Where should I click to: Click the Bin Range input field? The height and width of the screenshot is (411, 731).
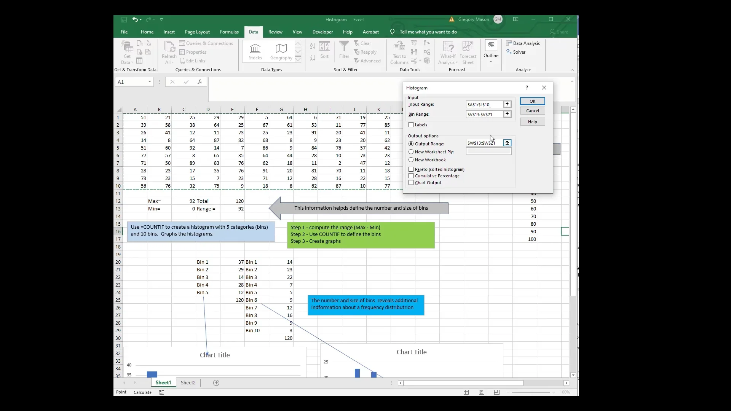tap(485, 114)
